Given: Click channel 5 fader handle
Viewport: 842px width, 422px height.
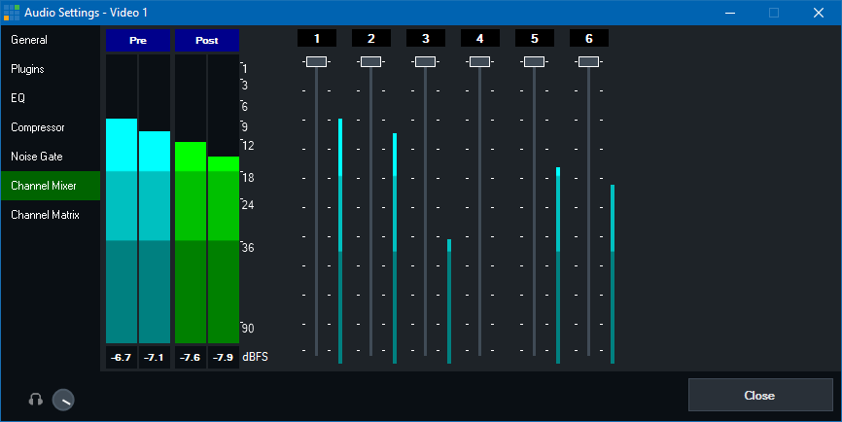Looking at the screenshot, I should click(x=534, y=61).
